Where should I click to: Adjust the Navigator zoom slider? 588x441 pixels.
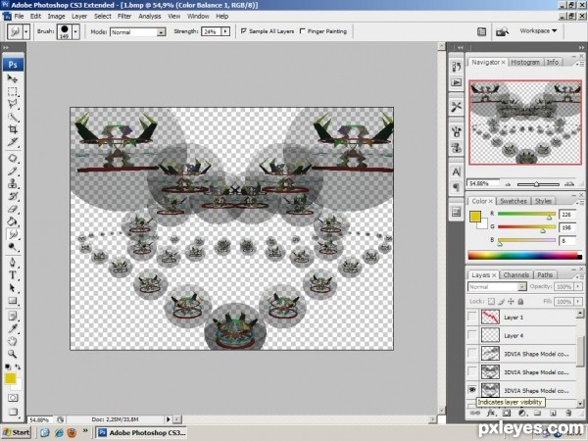point(537,184)
